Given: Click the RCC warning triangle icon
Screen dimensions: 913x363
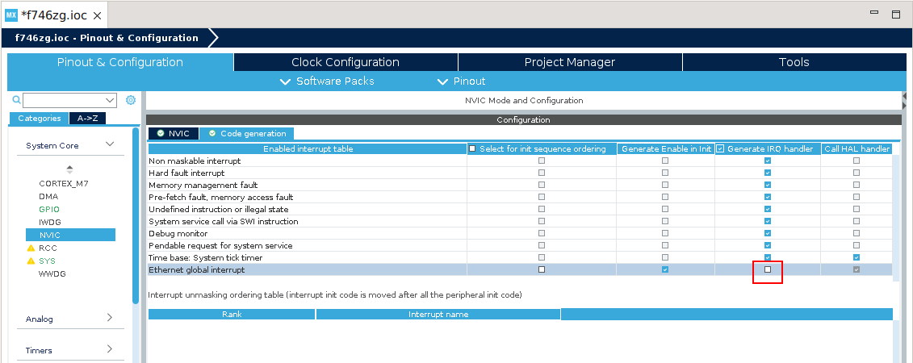Looking at the screenshot, I should 31,248.
